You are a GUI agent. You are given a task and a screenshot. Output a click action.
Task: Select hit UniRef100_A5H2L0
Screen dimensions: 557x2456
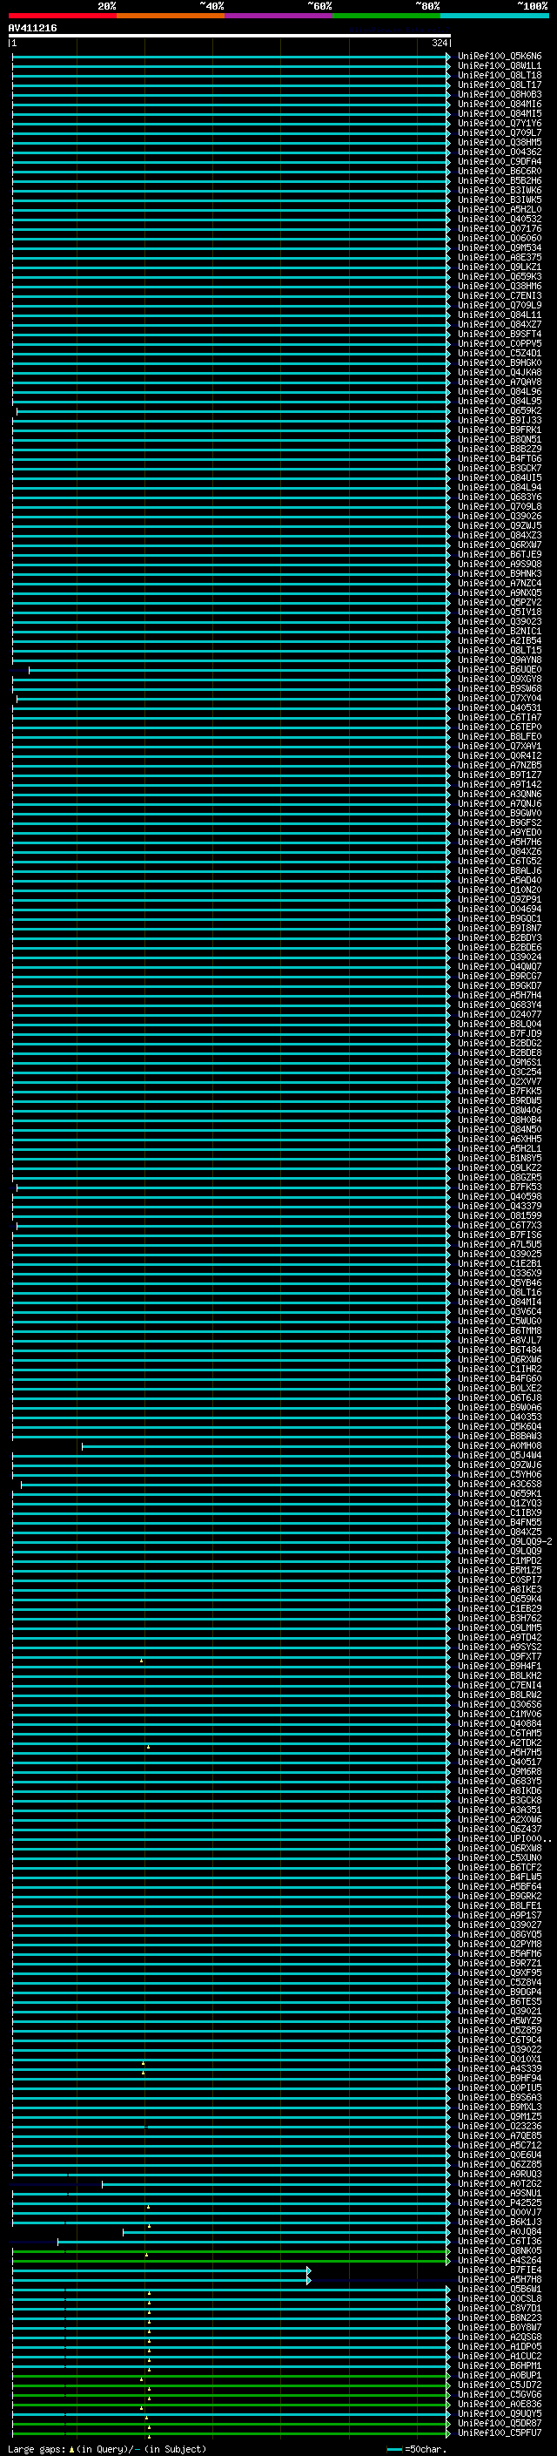(499, 209)
